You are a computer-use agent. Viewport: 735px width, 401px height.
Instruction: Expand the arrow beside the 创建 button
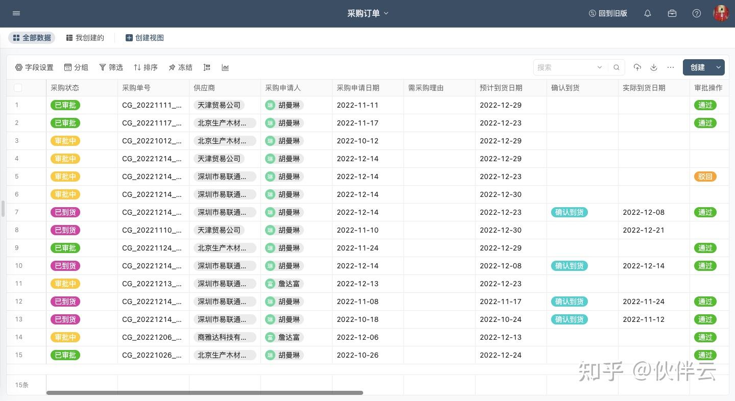[719, 67]
